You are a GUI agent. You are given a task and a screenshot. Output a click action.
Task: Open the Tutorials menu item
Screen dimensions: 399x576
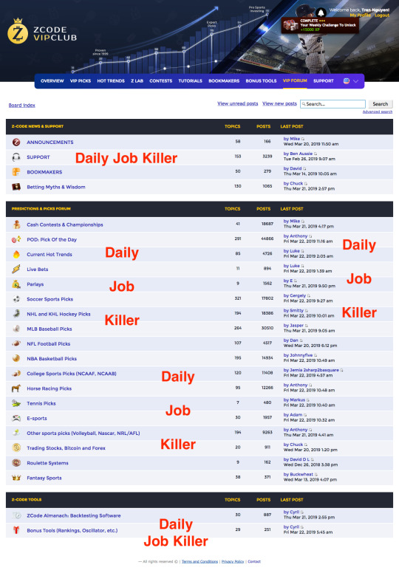(x=191, y=80)
